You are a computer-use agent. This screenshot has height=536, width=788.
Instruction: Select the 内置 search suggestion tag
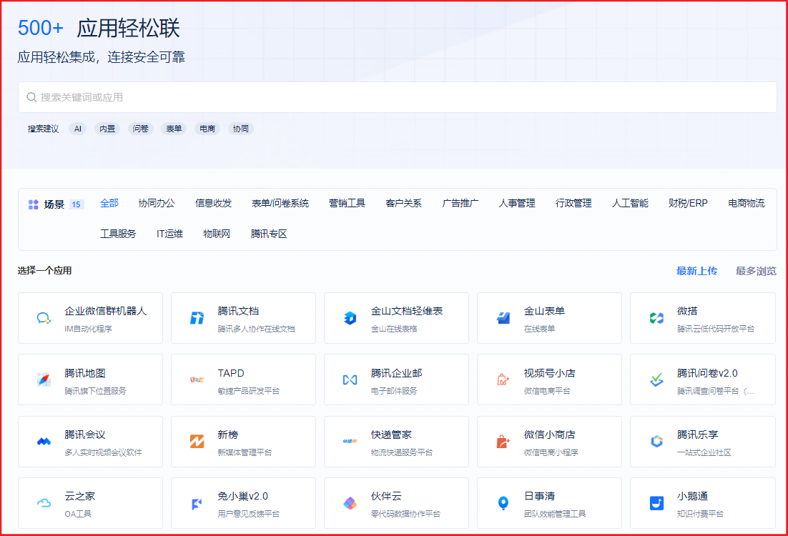(107, 129)
